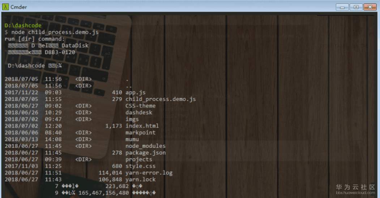This screenshot has width=380, height=198.
Task: Click the total bytes value 223,682
Action: point(117,186)
